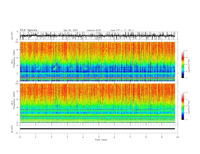Click the ch.2 spectrogram image panel

click(97, 103)
